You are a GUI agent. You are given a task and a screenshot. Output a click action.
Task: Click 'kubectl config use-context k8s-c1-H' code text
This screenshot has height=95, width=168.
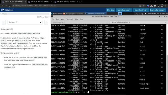point(25,34)
